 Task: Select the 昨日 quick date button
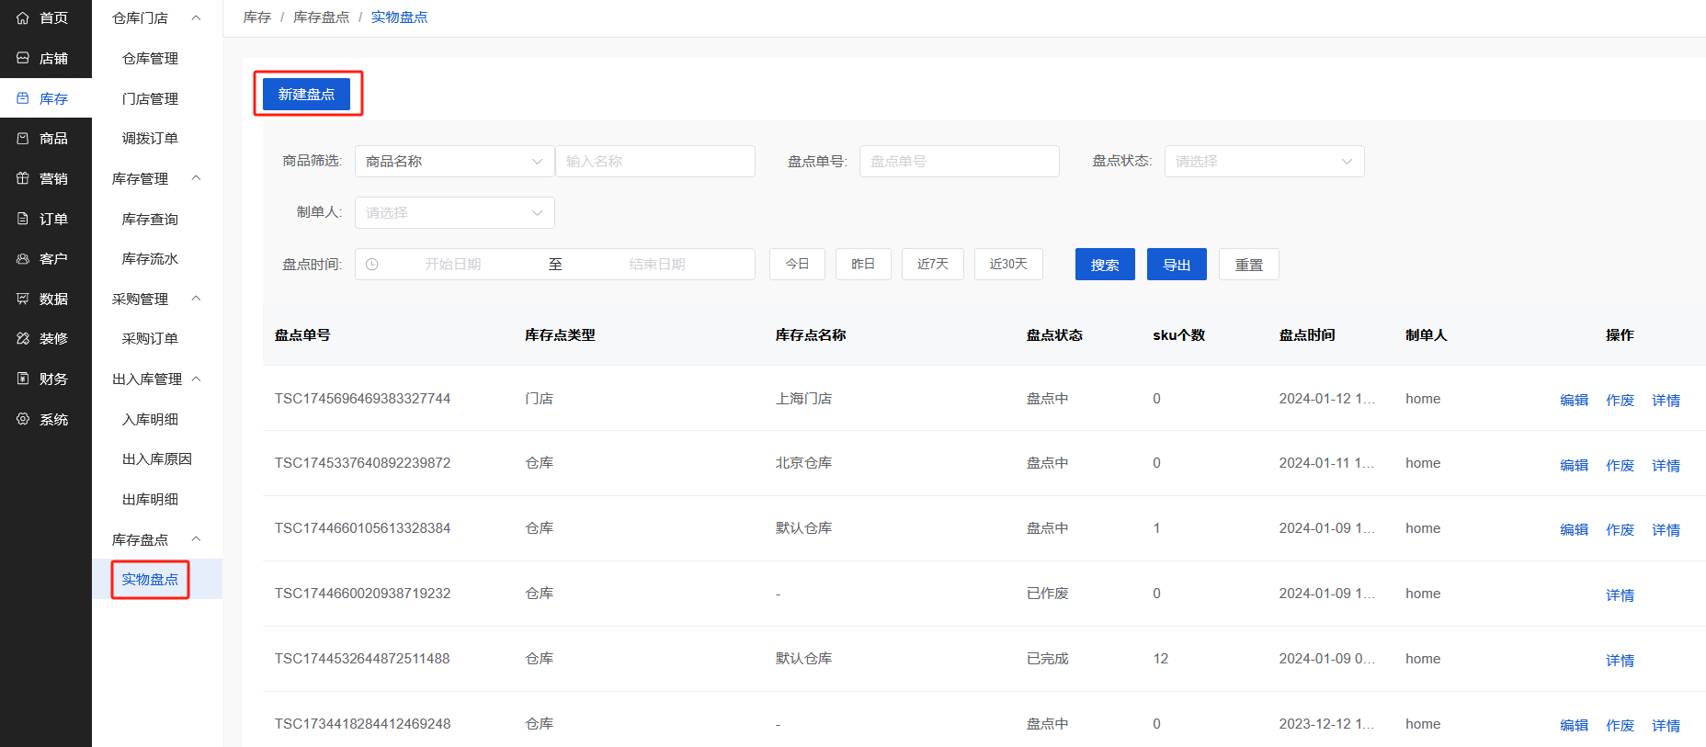863,264
